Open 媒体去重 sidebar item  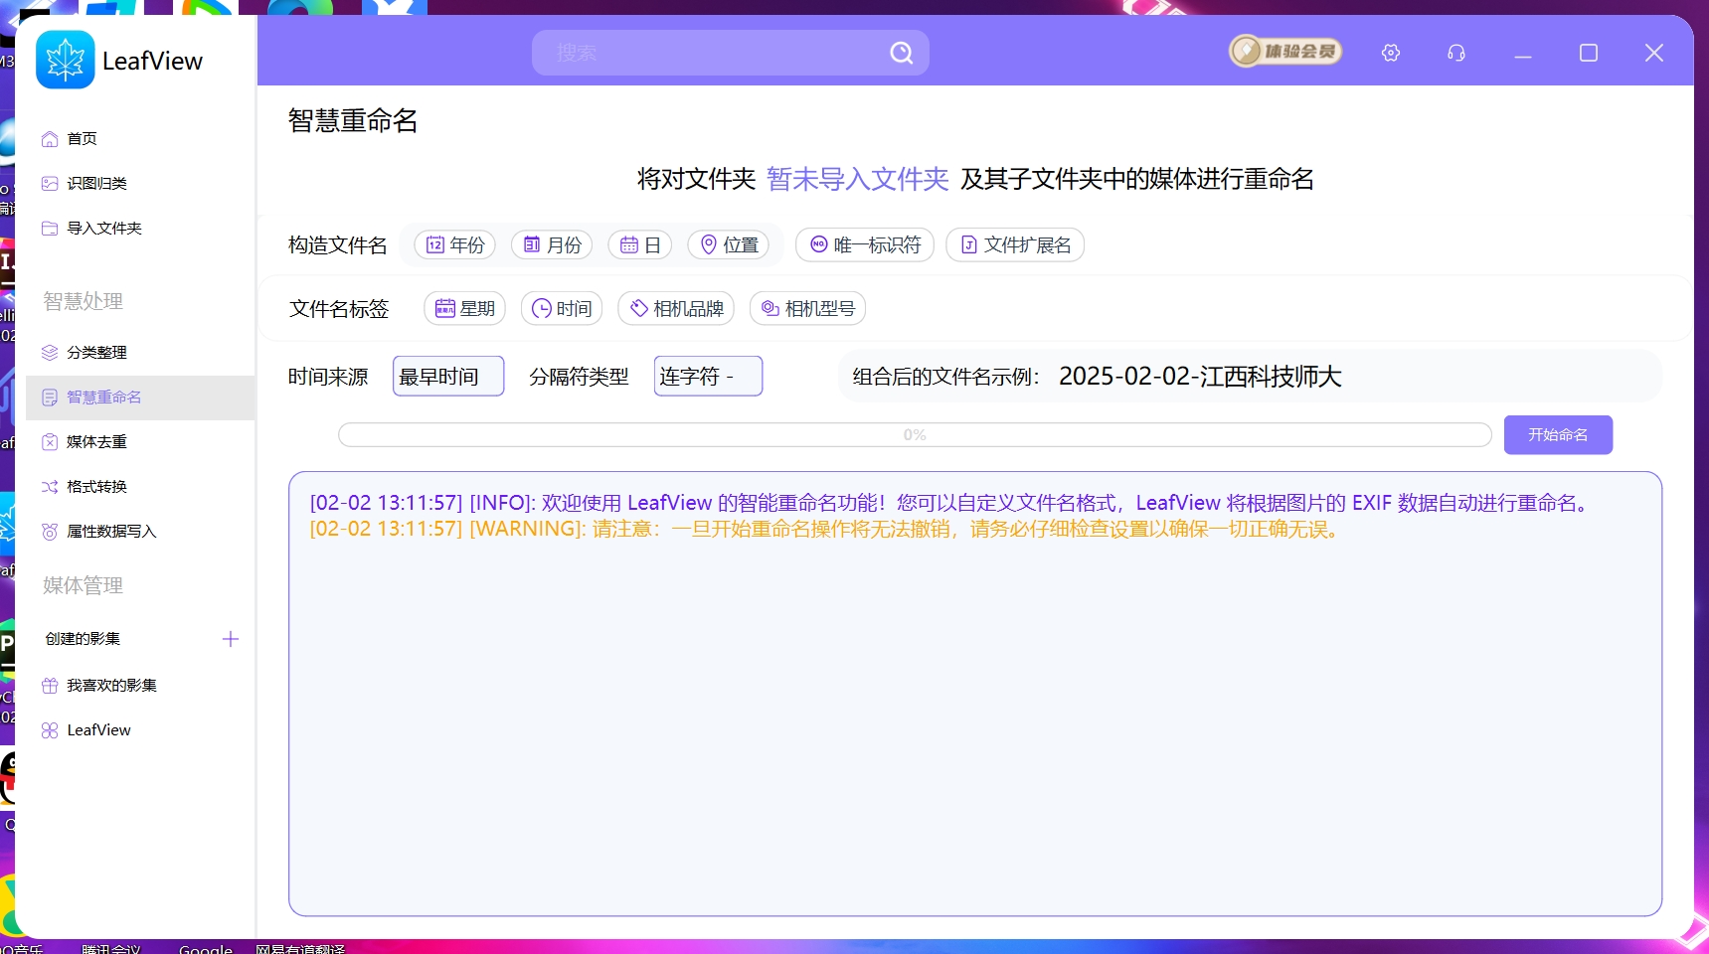(x=140, y=442)
